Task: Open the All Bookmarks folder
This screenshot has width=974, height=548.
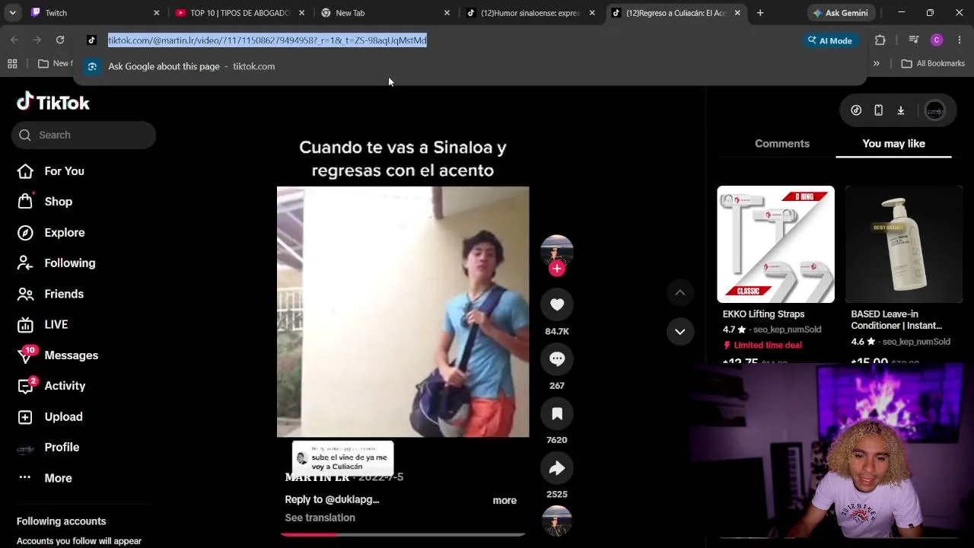Action: pyautogui.click(x=933, y=64)
